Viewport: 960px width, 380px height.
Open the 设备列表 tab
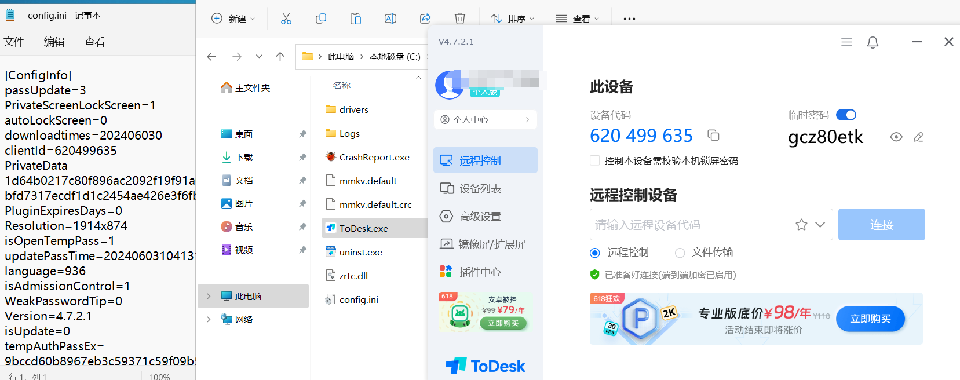486,188
